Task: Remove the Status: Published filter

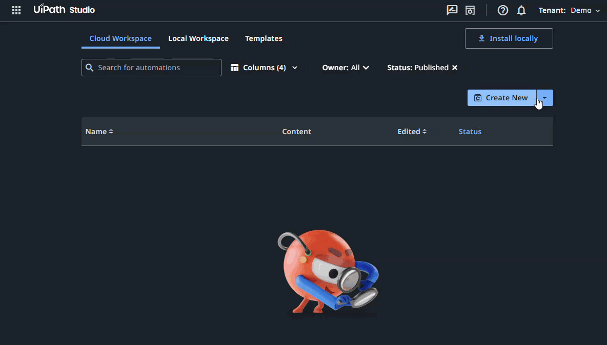Action: click(x=455, y=68)
